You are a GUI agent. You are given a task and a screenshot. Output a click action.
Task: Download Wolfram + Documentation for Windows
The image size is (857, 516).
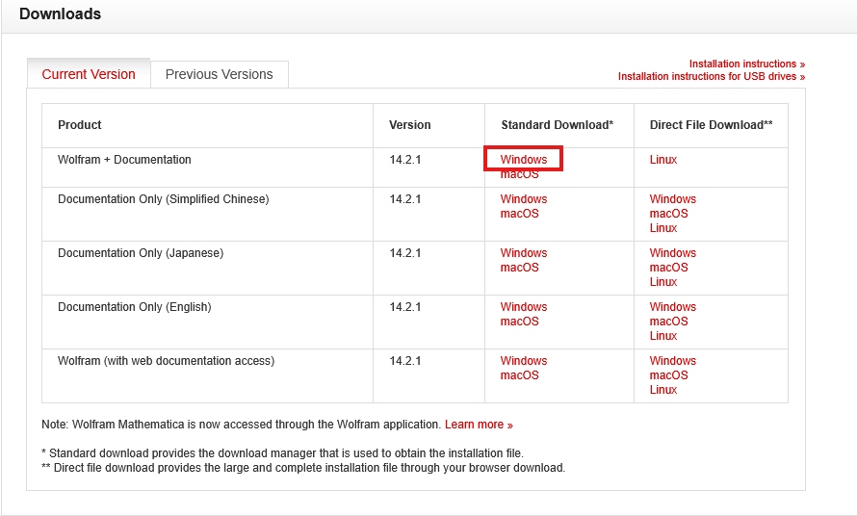click(x=524, y=160)
